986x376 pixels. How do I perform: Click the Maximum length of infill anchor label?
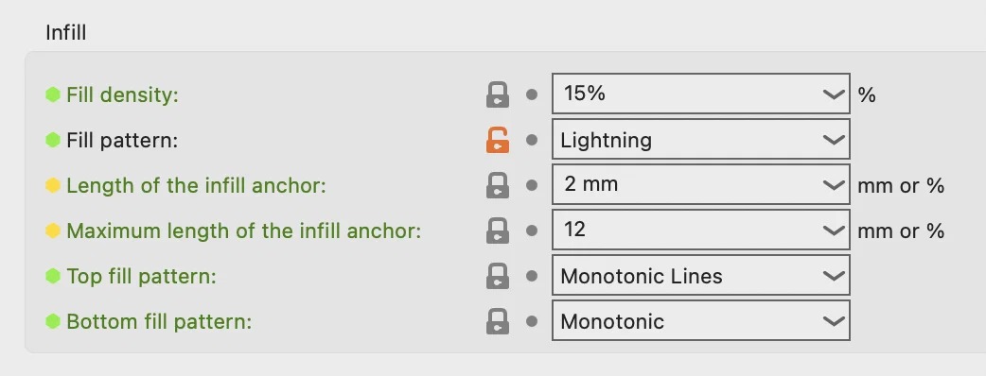click(x=243, y=231)
